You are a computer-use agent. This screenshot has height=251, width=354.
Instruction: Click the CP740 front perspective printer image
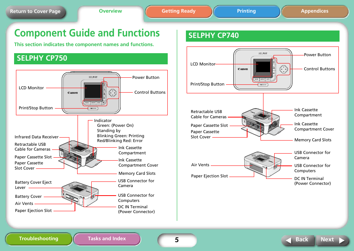tap(263, 122)
